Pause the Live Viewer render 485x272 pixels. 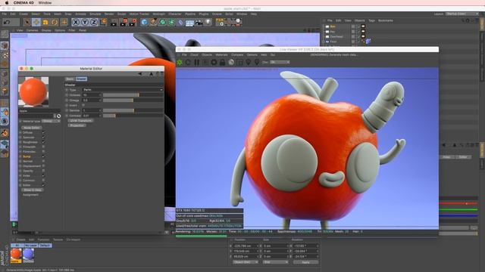(x=197, y=62)
